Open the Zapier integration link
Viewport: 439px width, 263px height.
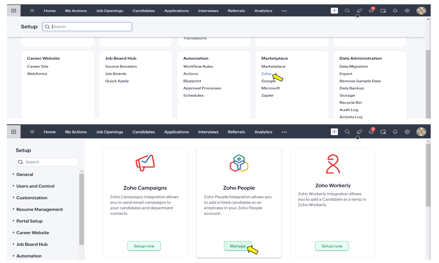point(267,95)
